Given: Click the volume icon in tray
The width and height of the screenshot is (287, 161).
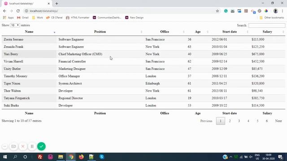Looking at the screenshot, I should pos(251,157).
